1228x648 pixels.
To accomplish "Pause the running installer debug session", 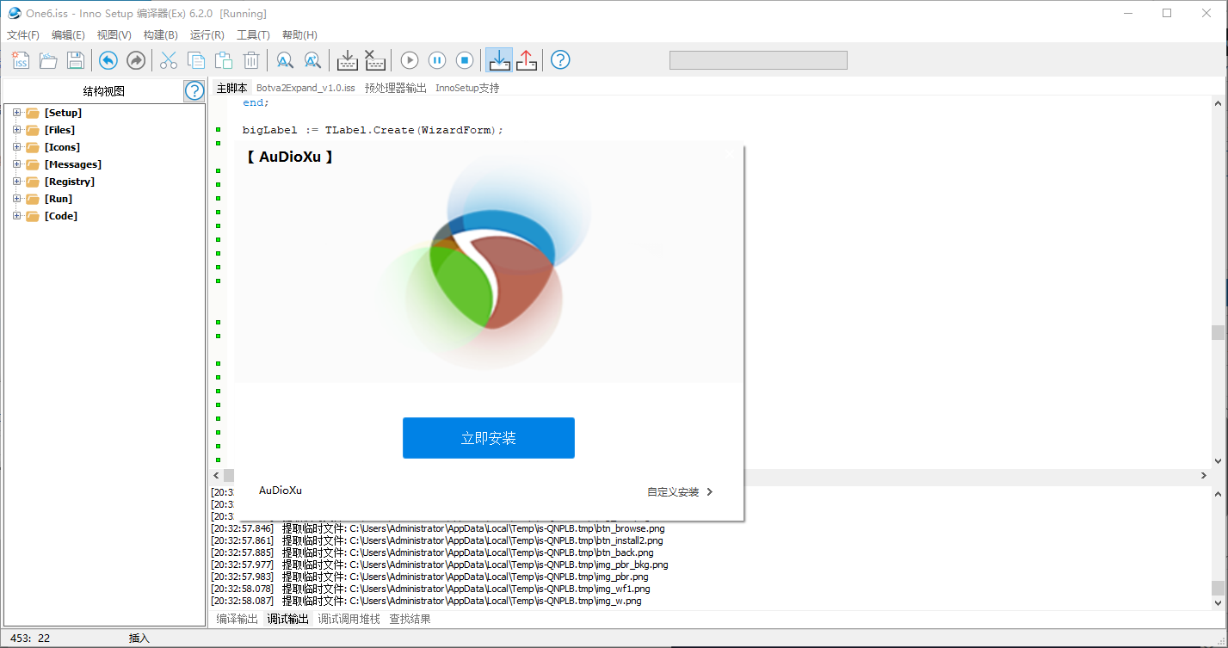I will (437, 60).
